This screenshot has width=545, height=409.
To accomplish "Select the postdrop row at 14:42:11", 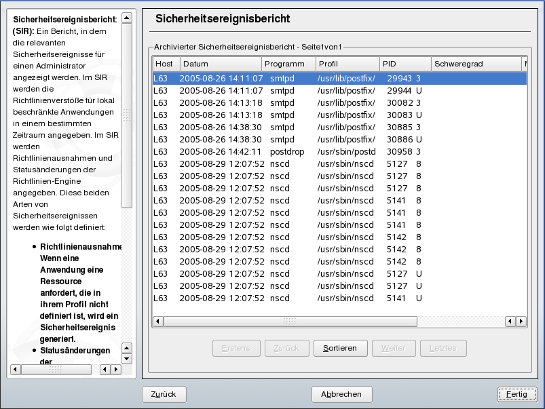I will click(x=339, y=151).
